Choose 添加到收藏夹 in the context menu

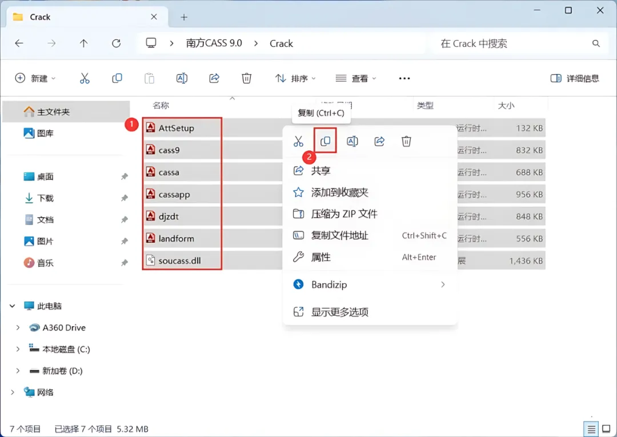pos(370,193)
